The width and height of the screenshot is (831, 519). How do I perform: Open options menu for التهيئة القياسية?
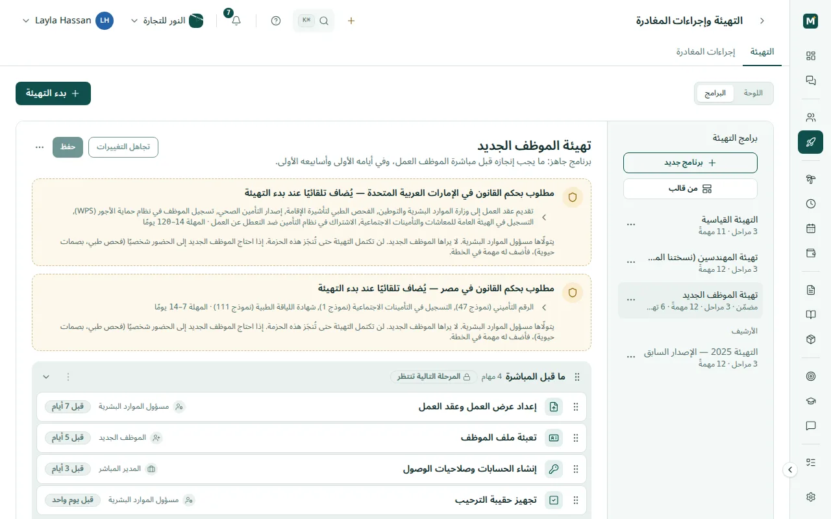(x=630, y=224)
